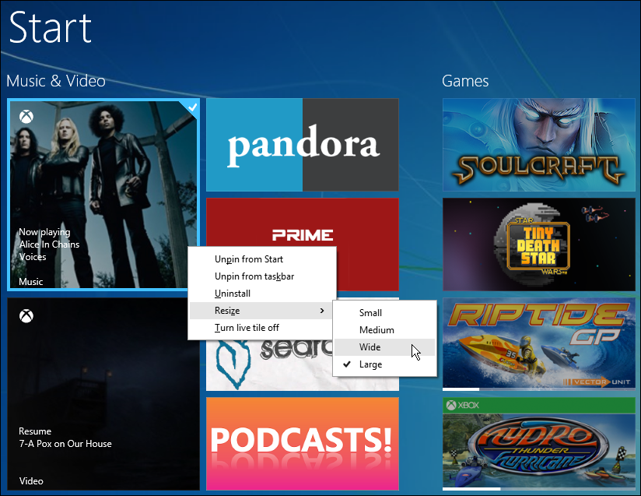Launch the Podcasts! tile
This screenshot has height=496, width=641.
pyautogui.click(x=302, y=444)
